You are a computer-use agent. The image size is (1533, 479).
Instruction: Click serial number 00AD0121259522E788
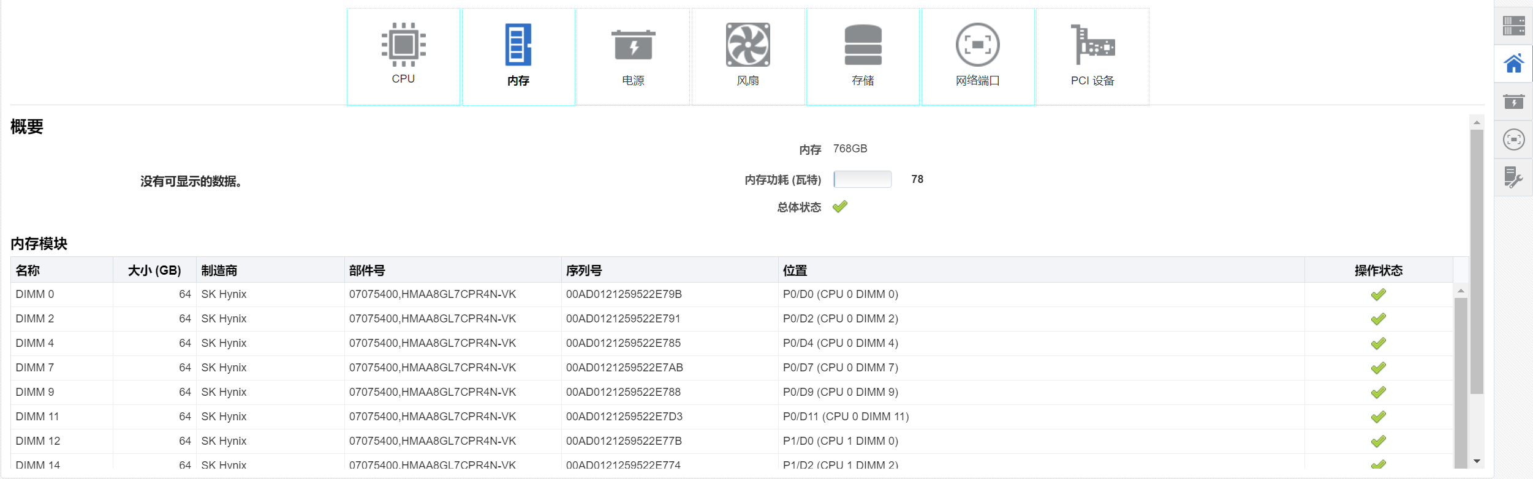tap(624, 392)
